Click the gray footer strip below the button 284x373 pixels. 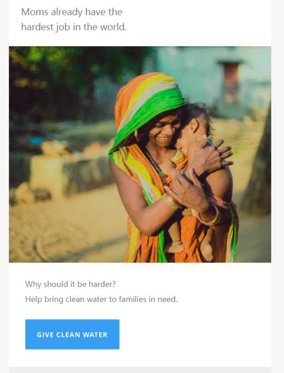[140, 370]
